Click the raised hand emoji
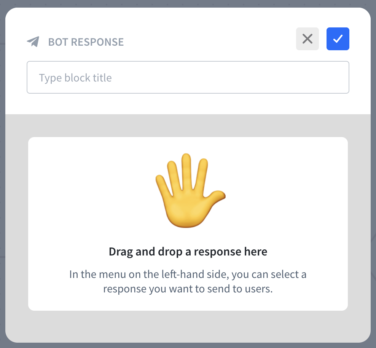Screen dimensions: 376x348 point(189,190)
